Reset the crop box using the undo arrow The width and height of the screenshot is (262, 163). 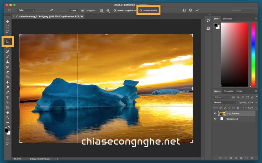click(184, 10)
